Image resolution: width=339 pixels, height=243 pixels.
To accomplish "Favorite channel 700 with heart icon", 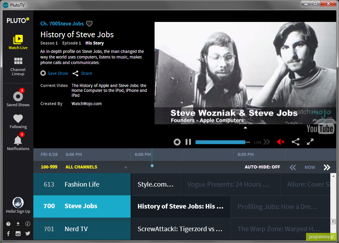I will tap(89, 24).
